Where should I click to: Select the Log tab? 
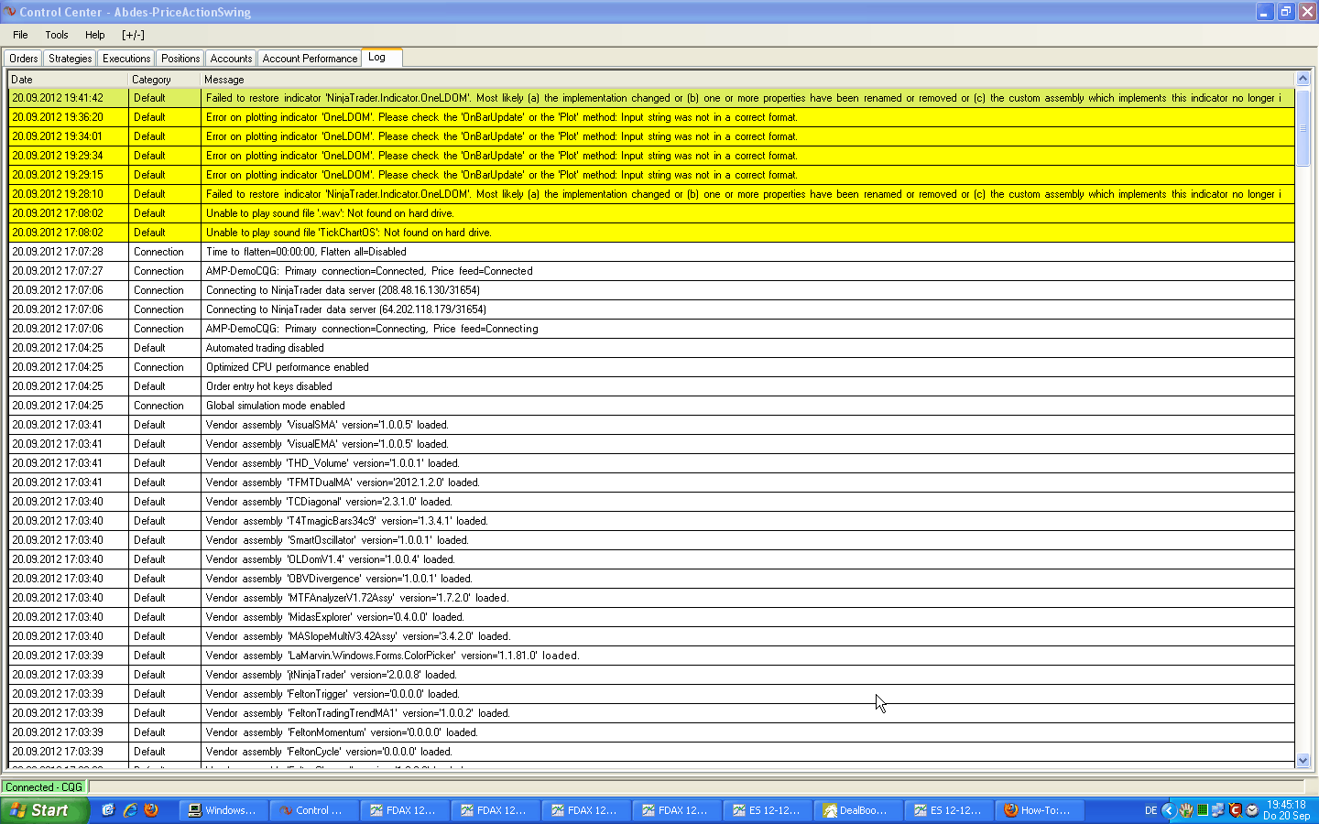click(x=381, y=57)
